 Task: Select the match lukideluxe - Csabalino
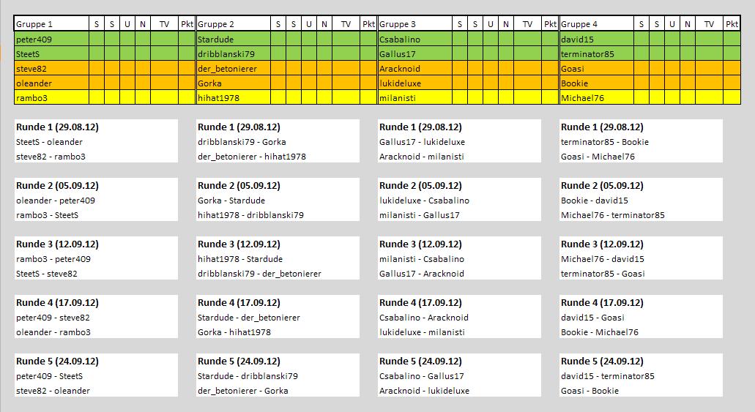(424, 201)
